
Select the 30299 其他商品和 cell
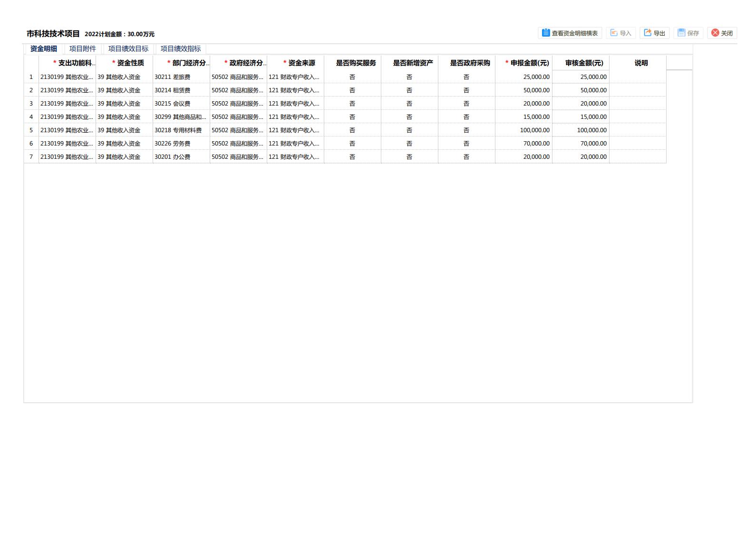click(x=181, y=117)
